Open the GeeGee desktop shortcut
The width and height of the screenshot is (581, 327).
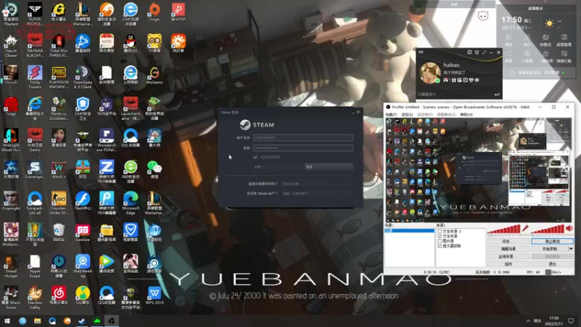[83, 233]
